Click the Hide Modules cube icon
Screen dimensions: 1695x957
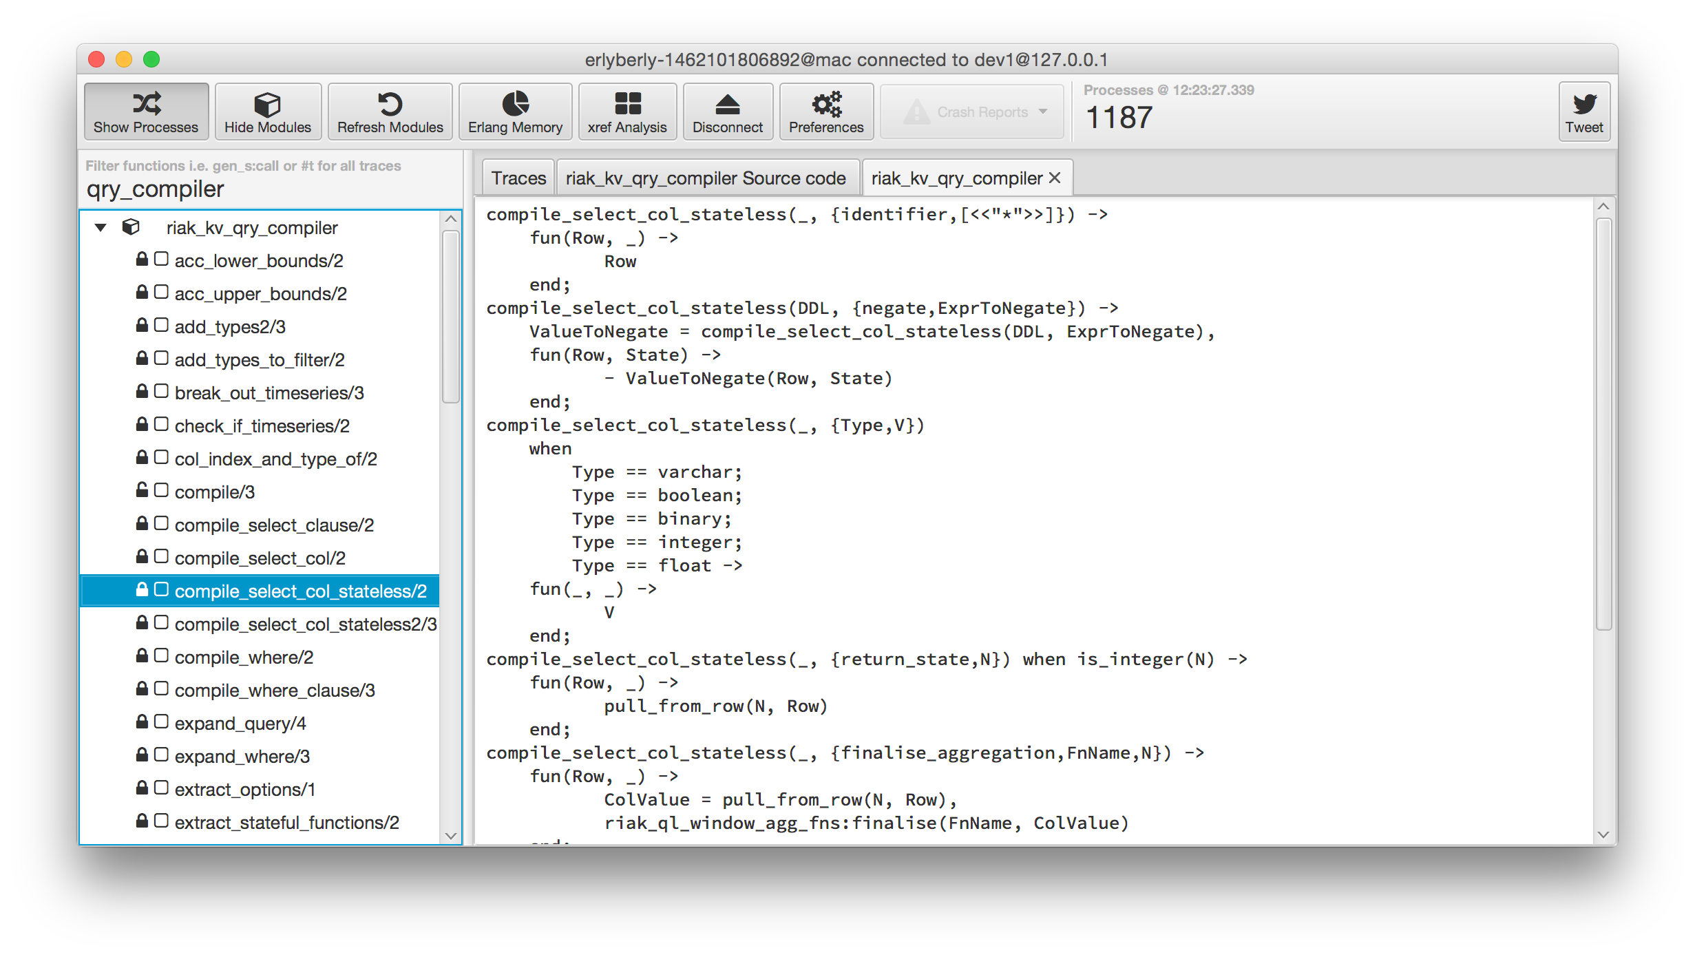[267, 104]
